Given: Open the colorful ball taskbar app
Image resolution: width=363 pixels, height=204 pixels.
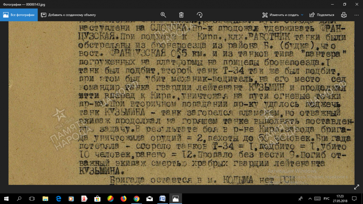Looking at the screenshot, I should tap(110, 199).
